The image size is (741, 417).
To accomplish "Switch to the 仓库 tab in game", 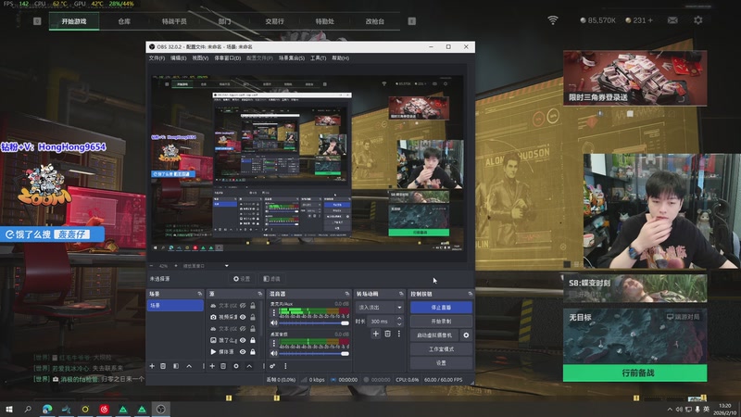I will pyautogui.click(x=124, y=19).
